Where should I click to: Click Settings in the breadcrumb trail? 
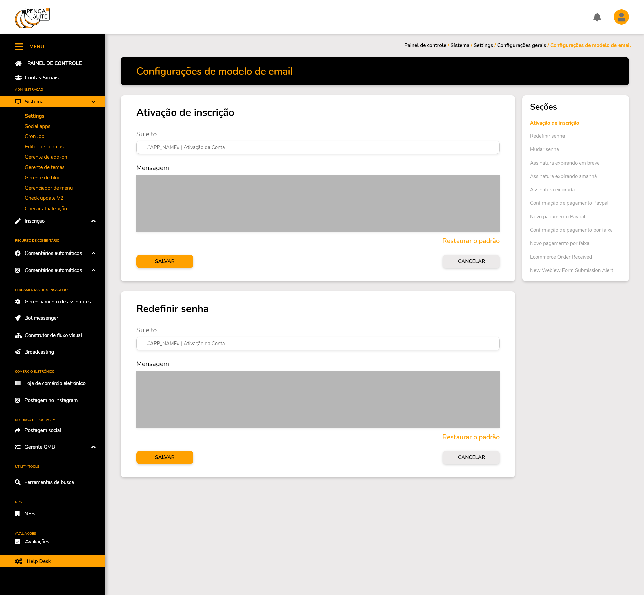pyautogui.click(x=483, y=45)
